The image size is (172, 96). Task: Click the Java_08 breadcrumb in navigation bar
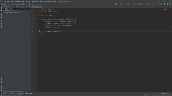tap(4, 4)
